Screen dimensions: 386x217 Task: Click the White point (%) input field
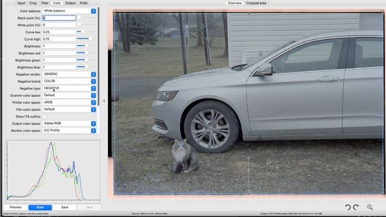[x=59, y=25]
